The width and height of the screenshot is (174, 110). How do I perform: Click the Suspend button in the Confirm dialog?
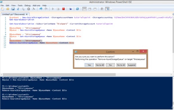click(x=131, y=65)
